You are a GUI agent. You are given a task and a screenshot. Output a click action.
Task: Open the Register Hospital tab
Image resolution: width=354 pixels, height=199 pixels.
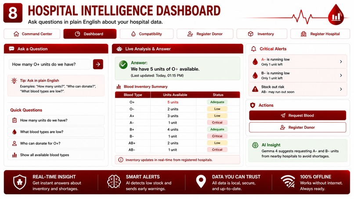[320, 34]
